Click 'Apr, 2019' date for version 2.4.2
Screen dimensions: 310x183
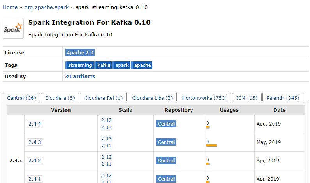pos(268,161)
